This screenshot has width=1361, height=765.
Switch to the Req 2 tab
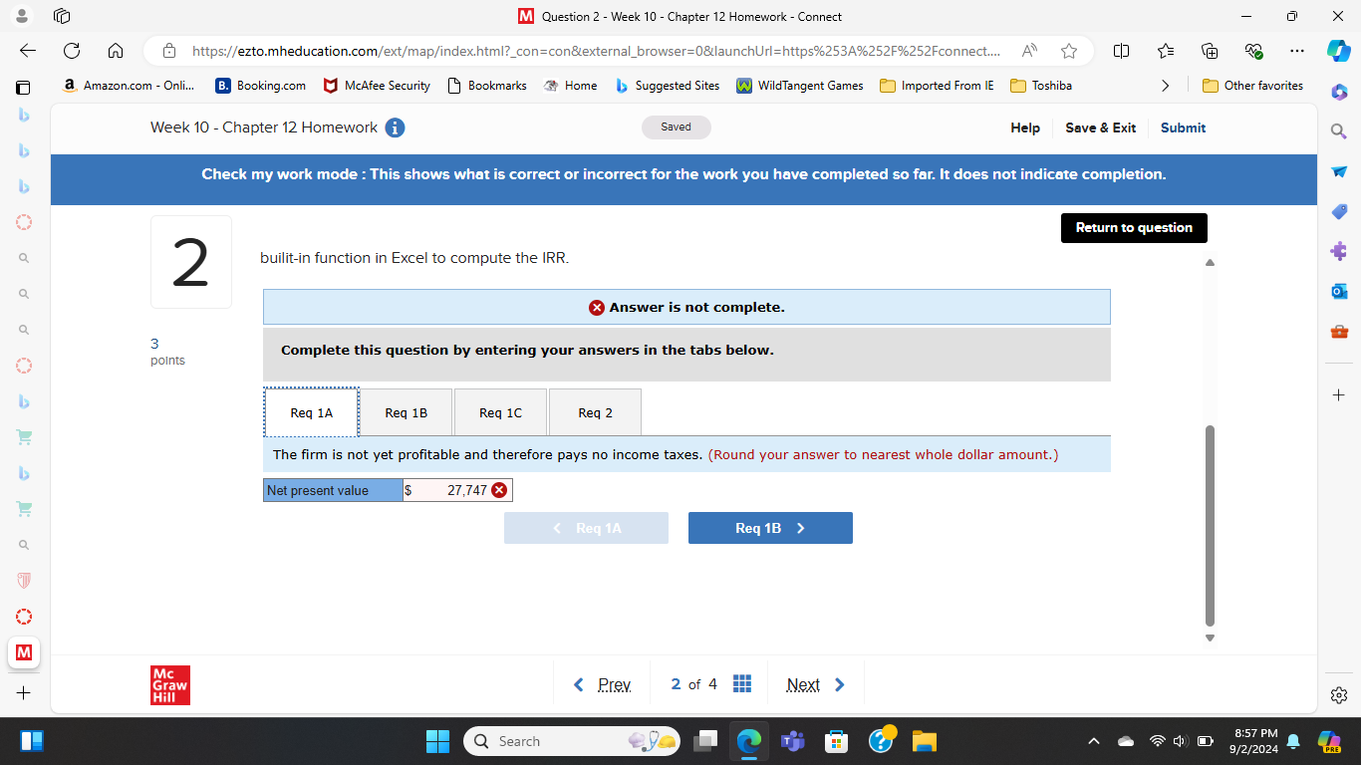(x=595, y=411)
